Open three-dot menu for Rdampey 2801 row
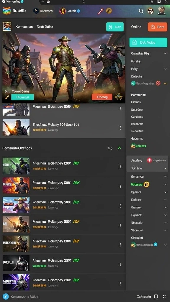 (120, 225)
